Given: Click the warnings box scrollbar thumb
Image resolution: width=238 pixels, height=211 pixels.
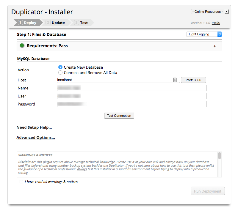Looking at the screenshot, I should click(x=220, y=156).
